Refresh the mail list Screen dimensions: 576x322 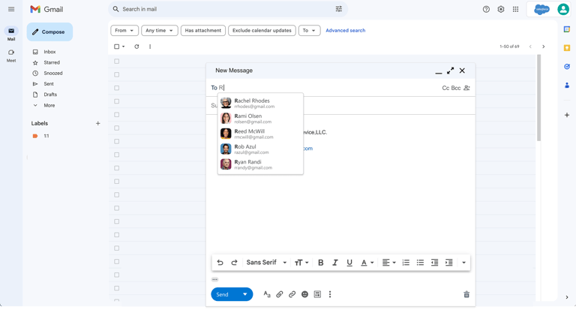click(136, 47)
